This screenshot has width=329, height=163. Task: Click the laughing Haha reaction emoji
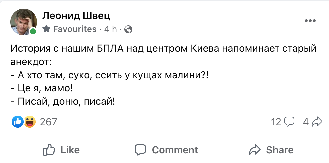30,122
